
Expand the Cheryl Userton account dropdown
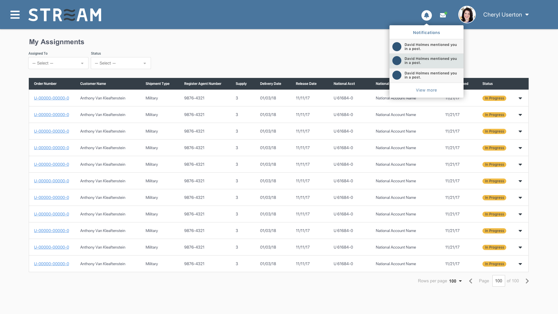(527, 15)
